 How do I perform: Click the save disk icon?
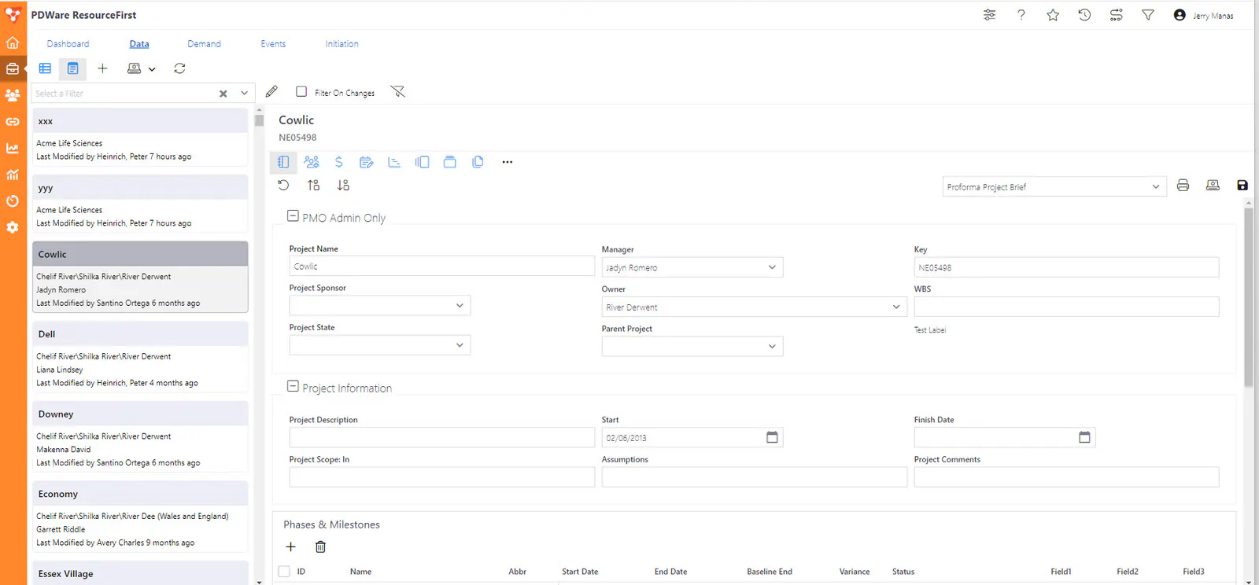point(1242,186)
